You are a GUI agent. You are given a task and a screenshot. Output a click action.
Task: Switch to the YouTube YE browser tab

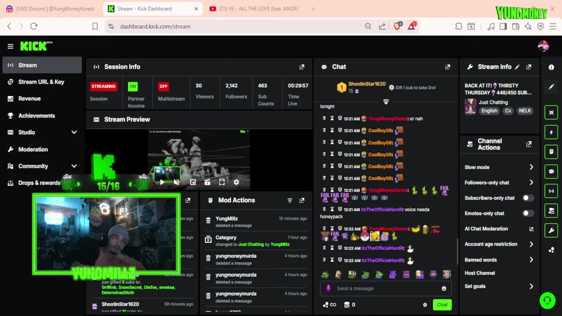click(x=255, y=9)
